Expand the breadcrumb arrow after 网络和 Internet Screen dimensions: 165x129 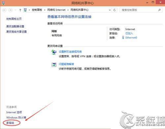[68, 10]
